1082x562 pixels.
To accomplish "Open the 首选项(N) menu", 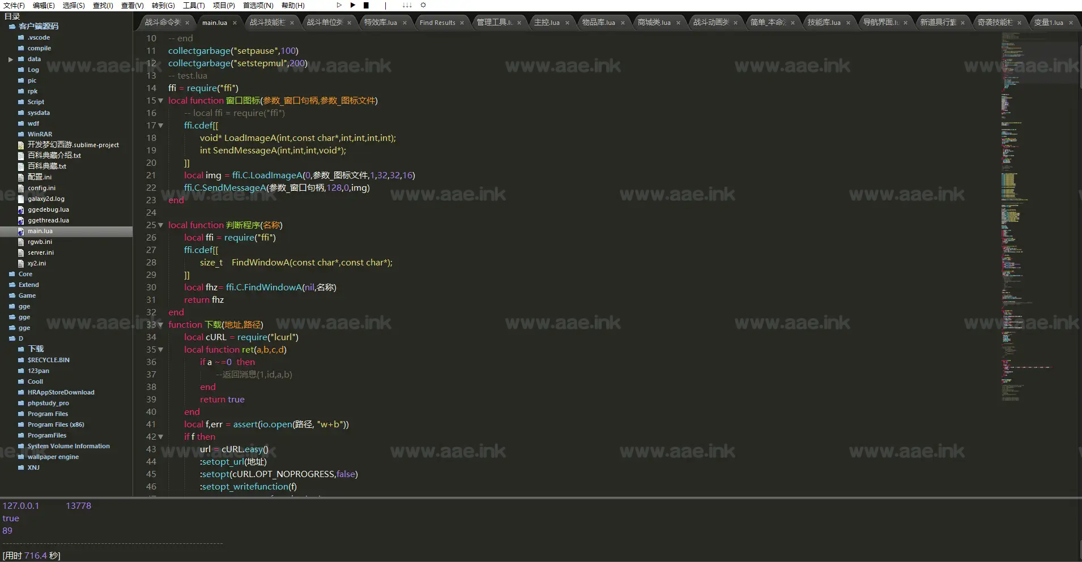I will click(258, 5).
